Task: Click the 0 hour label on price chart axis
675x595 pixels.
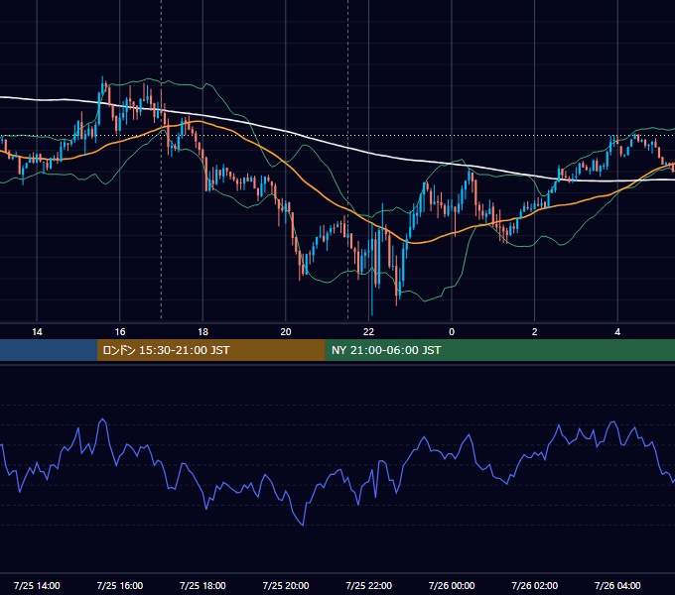Action: pos(452,332)
